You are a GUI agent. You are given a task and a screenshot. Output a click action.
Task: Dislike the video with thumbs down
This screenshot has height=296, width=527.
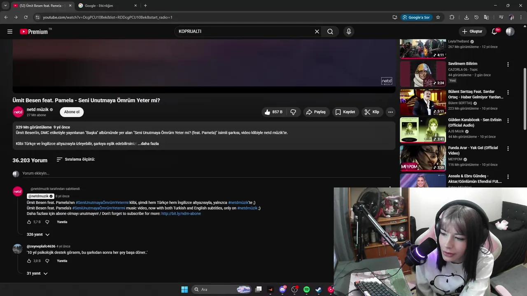click(x=293, y=112)
